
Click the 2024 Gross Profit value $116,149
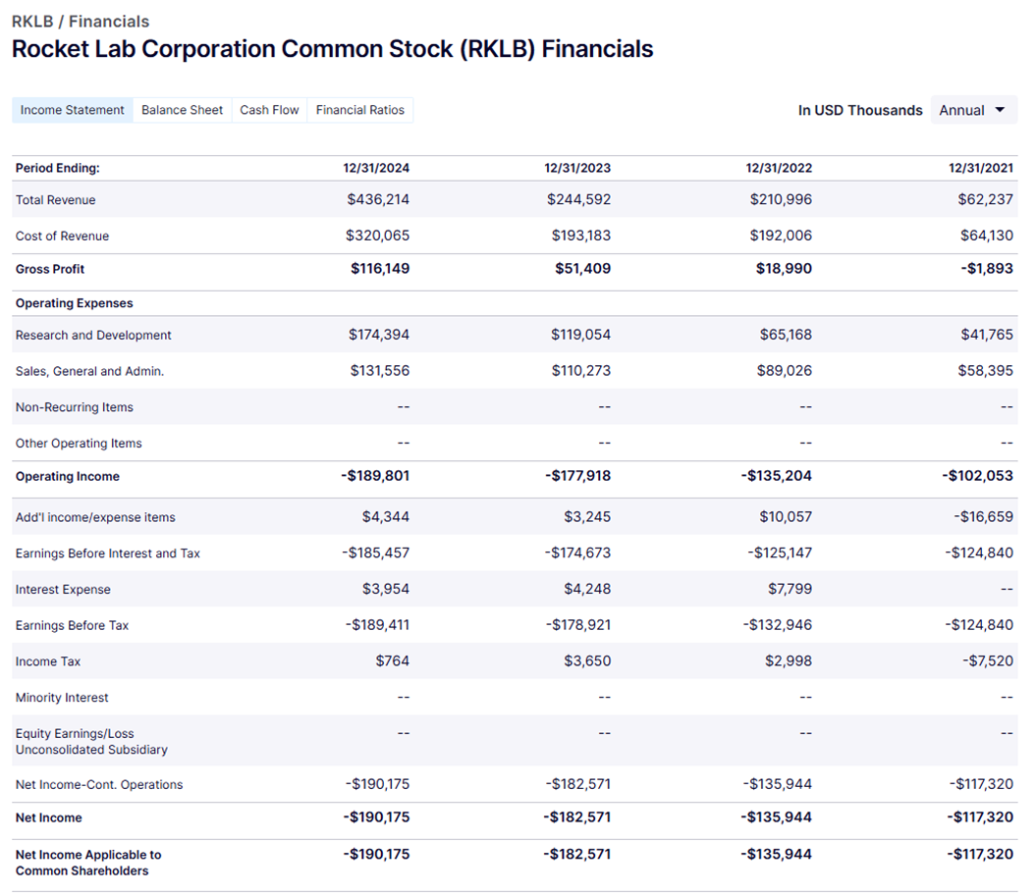(x=380, y=269)
